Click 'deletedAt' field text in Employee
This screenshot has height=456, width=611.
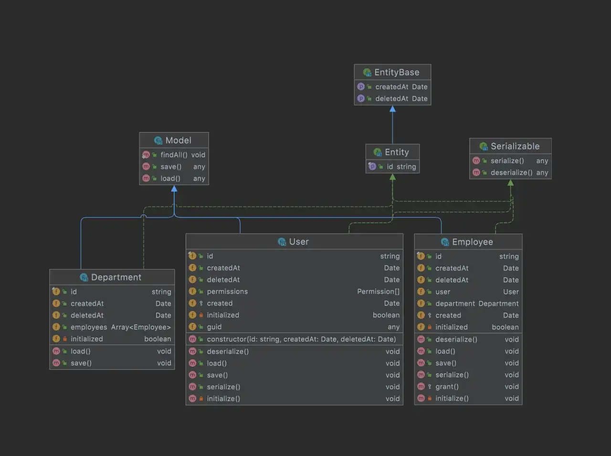[452, 280]
